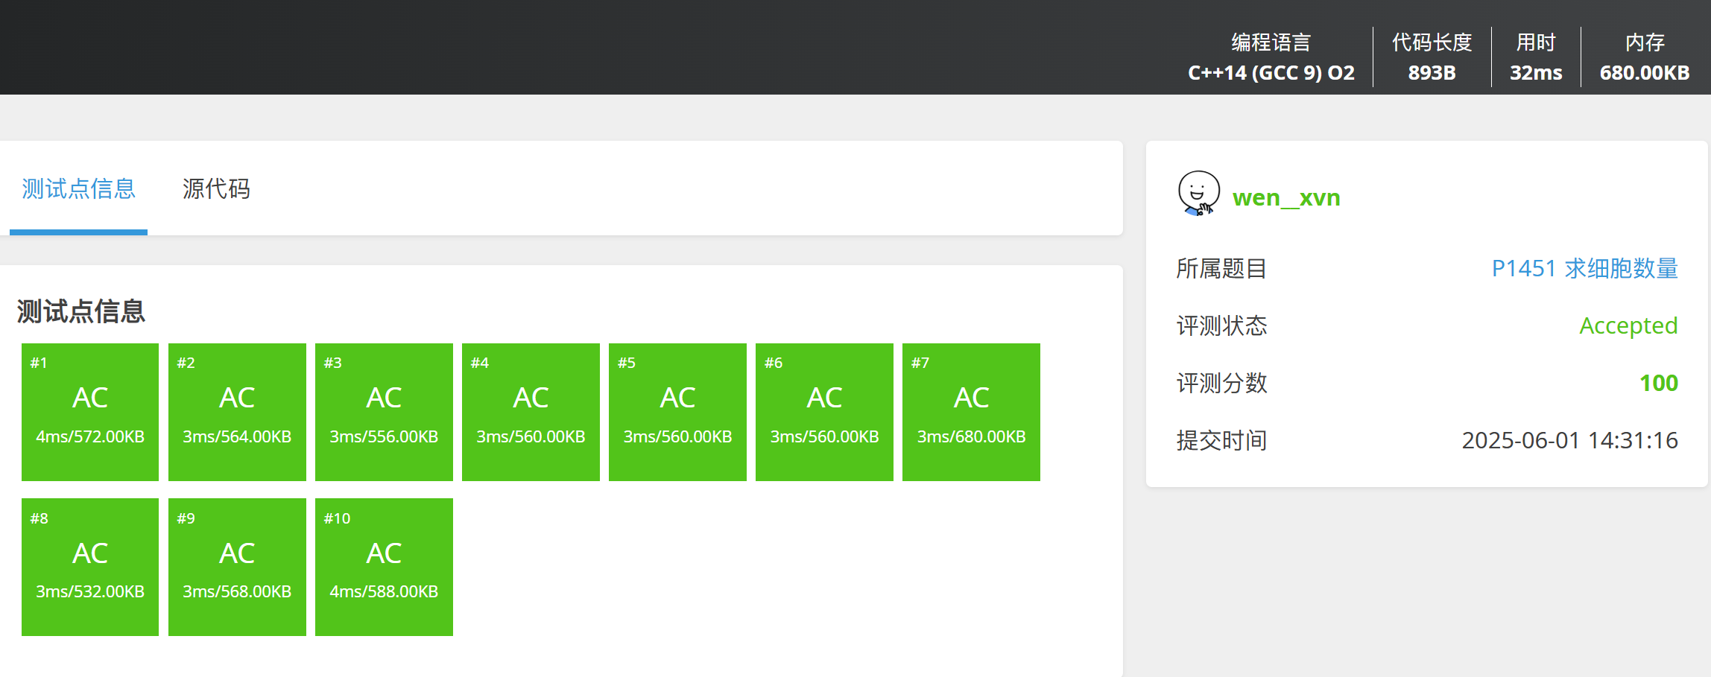Click the Accepted status text

(1628, 325)
